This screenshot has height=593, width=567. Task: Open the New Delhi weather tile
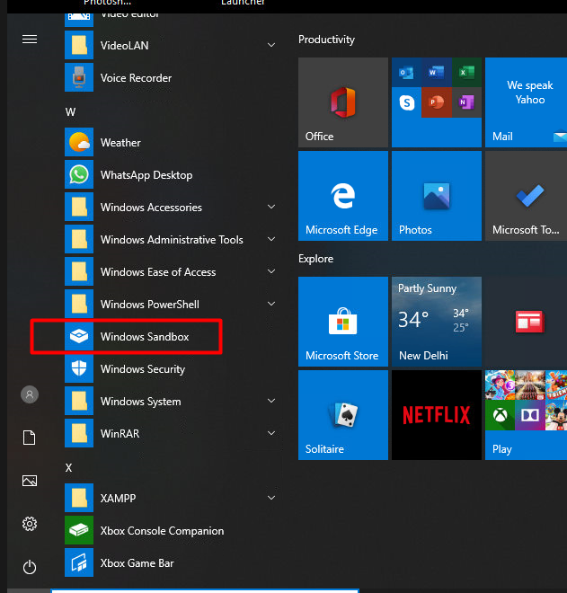[437, 322]
